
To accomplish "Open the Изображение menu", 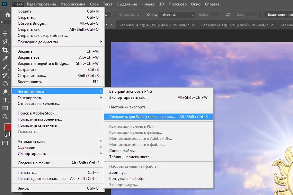I will click(x=73, y=4).
